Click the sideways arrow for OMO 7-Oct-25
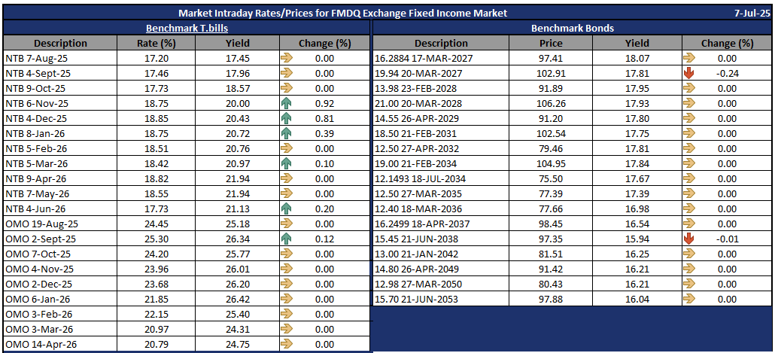Viewport: 775px width, 353px height. tap(286, 254)
